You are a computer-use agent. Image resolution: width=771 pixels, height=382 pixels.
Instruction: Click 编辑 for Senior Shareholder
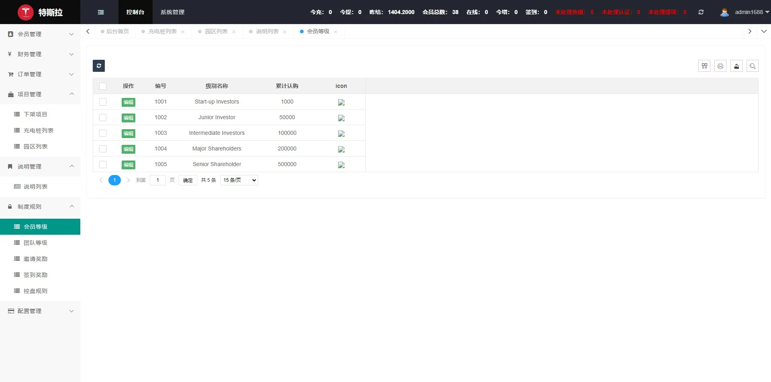pos(128,165)
